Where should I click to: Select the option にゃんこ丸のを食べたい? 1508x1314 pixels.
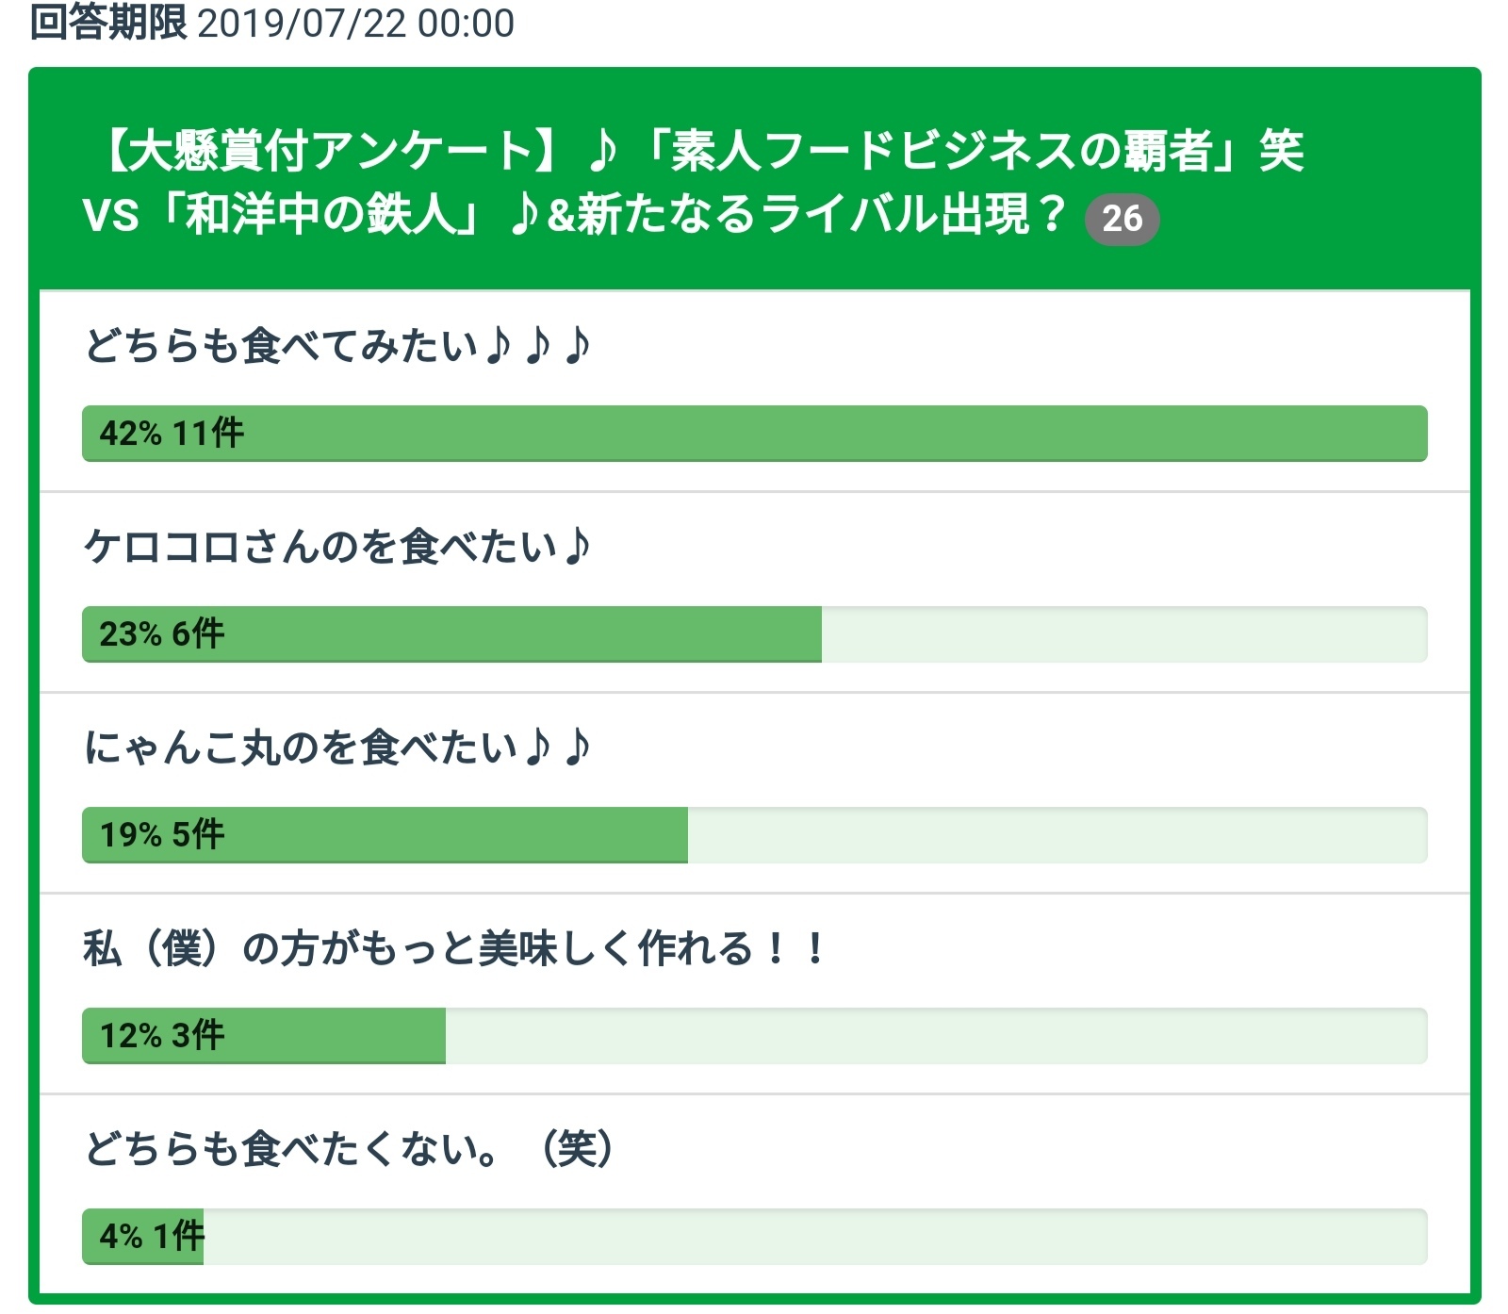tap(337, 747)
